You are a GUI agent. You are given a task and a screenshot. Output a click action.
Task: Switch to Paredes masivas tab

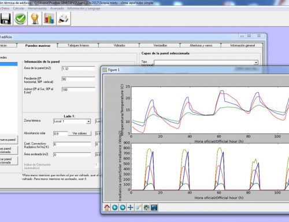tap(38, 46)
